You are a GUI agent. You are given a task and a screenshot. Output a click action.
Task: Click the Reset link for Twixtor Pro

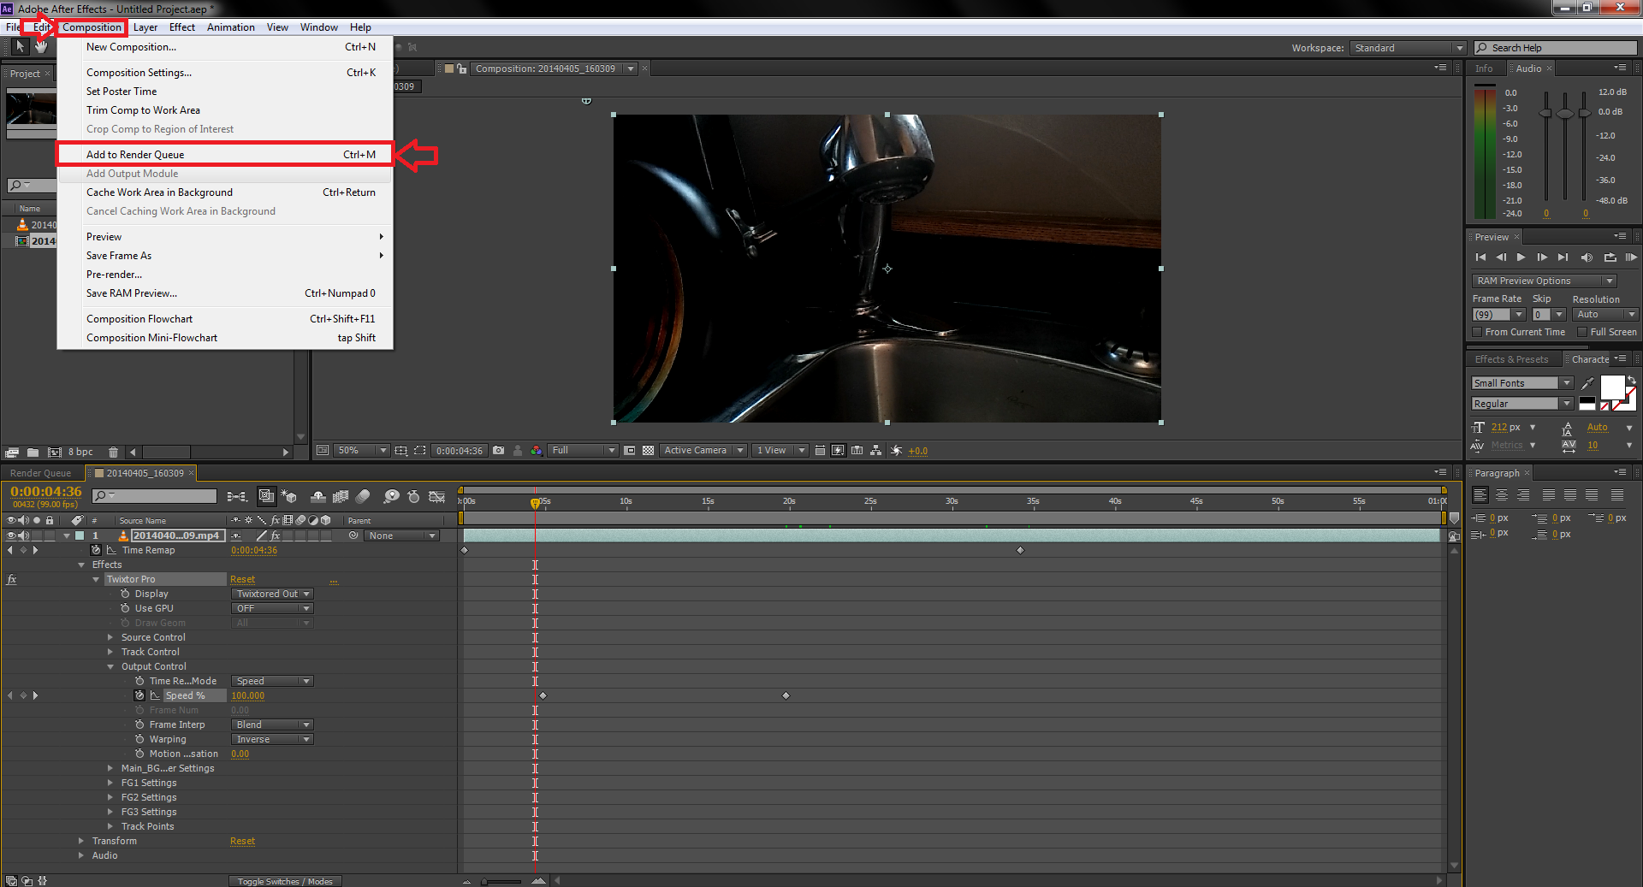pos(242,579)
